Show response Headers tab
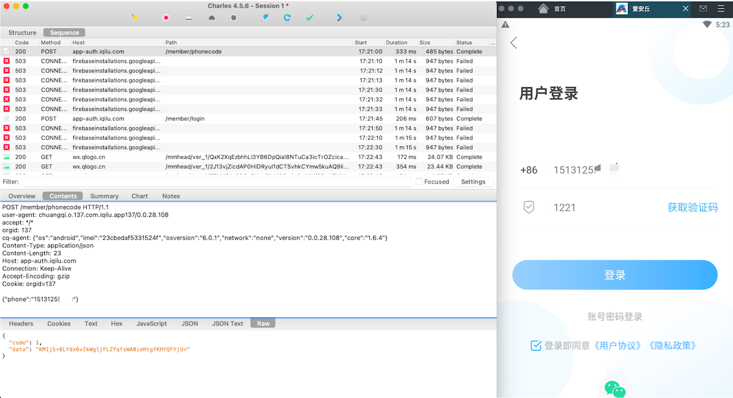 coord(21,323)
